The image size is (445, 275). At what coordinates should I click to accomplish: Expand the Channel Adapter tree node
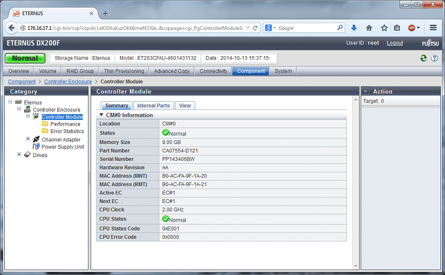[x=28, y=139]
